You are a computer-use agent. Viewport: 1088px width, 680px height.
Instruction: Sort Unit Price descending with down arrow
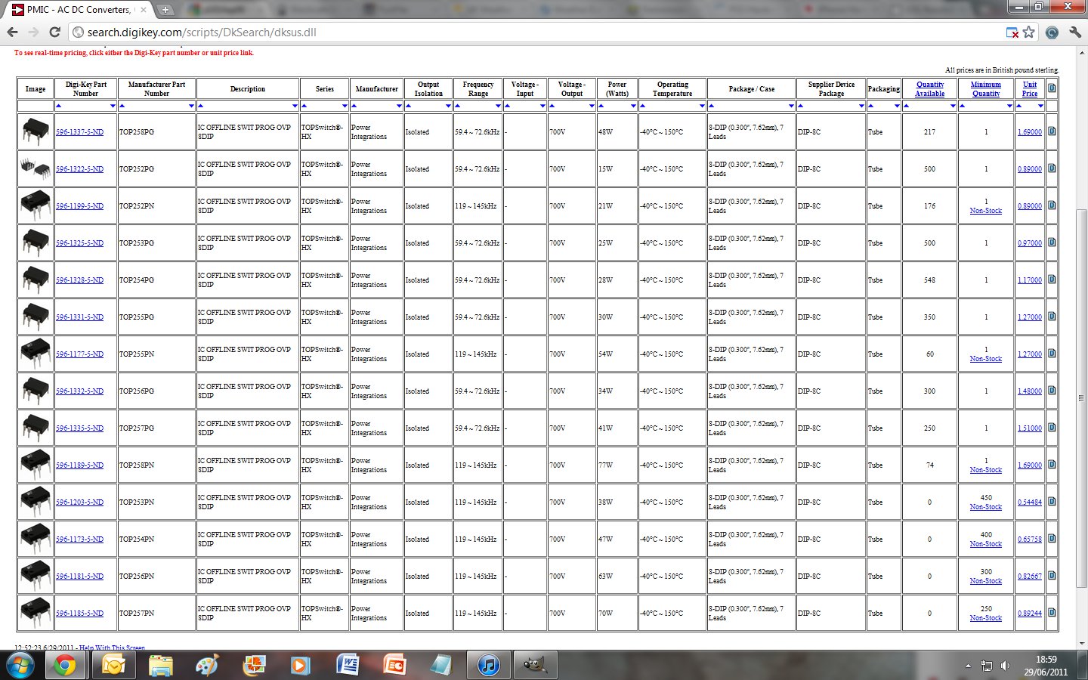(x=1040, y=106)
